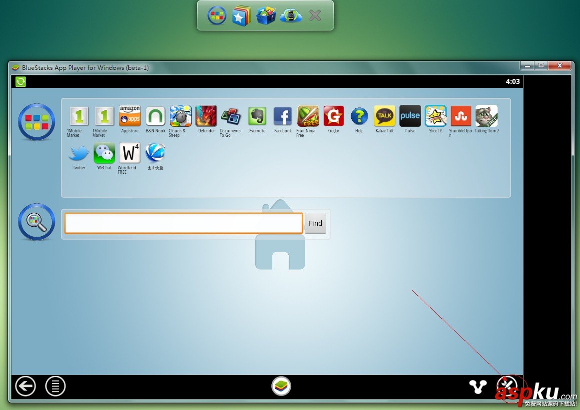The image size is (580, 410).
Task: Open Evernote
Action: tap(257, 116)
